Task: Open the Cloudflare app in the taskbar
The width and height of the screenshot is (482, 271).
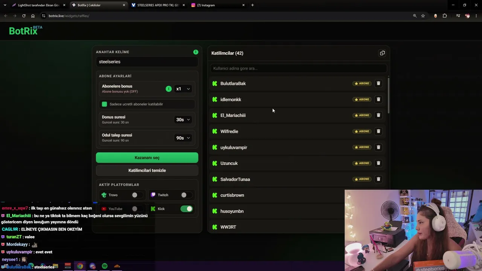Action: tap(117, 266)
